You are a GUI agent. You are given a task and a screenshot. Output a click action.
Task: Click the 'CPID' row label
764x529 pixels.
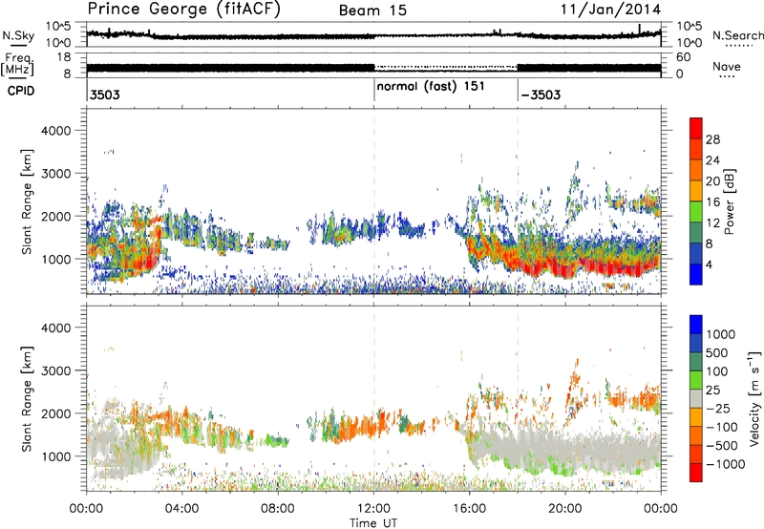pos(21,91)
